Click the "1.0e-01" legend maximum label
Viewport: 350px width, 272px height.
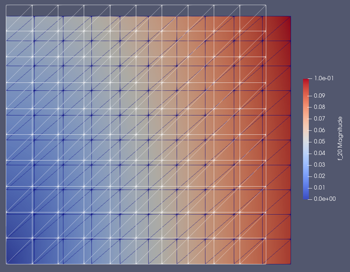(x=324, y=78)
